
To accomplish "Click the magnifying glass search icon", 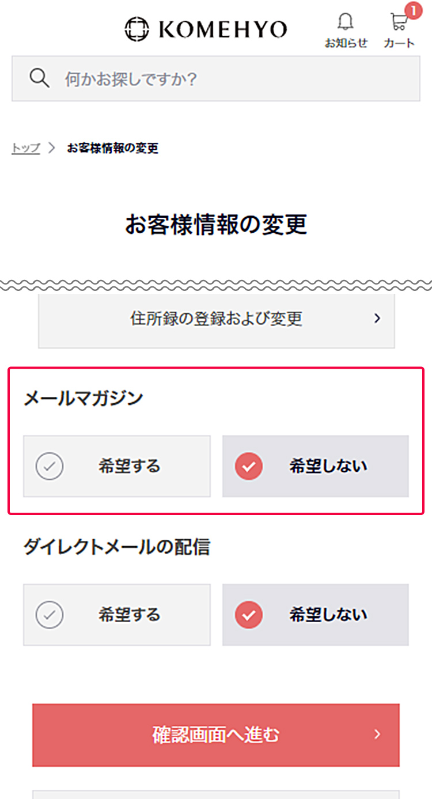I will click(x=39, y=78).
